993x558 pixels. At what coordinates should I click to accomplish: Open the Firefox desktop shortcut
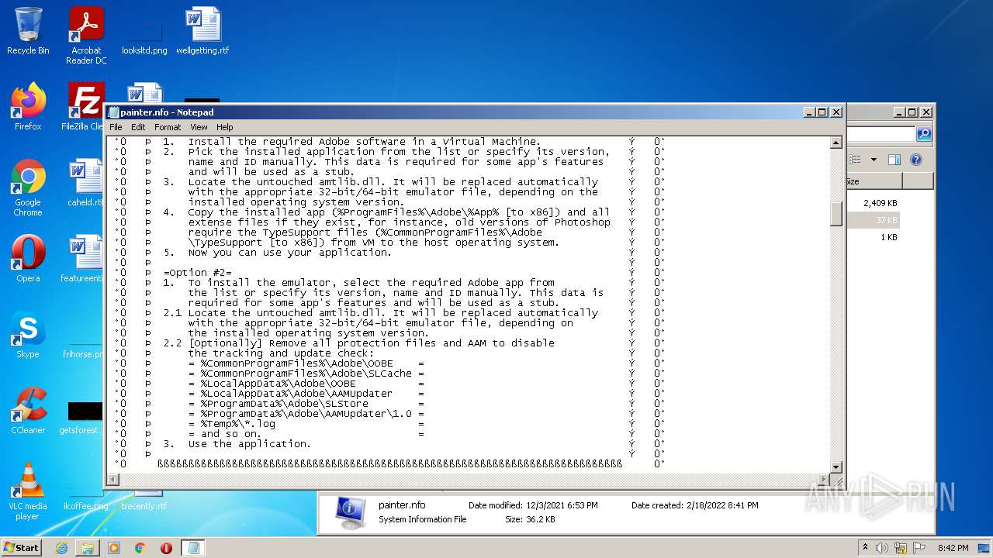point(28,107)
